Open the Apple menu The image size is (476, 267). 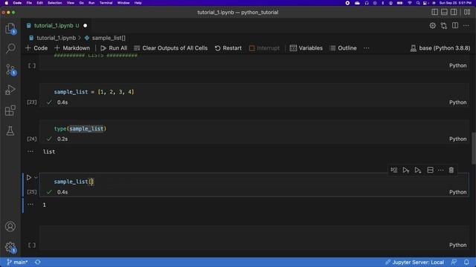[7, 3]
